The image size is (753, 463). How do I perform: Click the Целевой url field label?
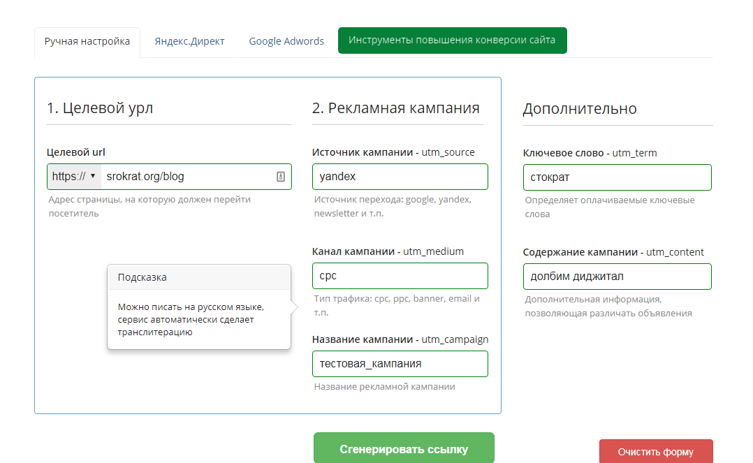(x=76, y=152)
